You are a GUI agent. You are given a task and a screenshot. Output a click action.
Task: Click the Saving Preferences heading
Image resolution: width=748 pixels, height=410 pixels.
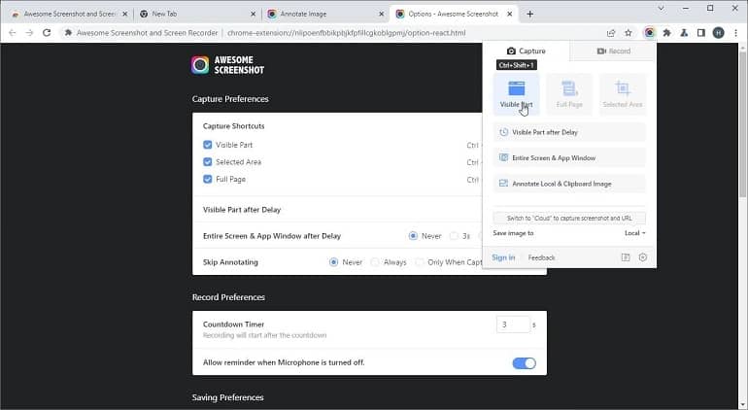[227, 397]
